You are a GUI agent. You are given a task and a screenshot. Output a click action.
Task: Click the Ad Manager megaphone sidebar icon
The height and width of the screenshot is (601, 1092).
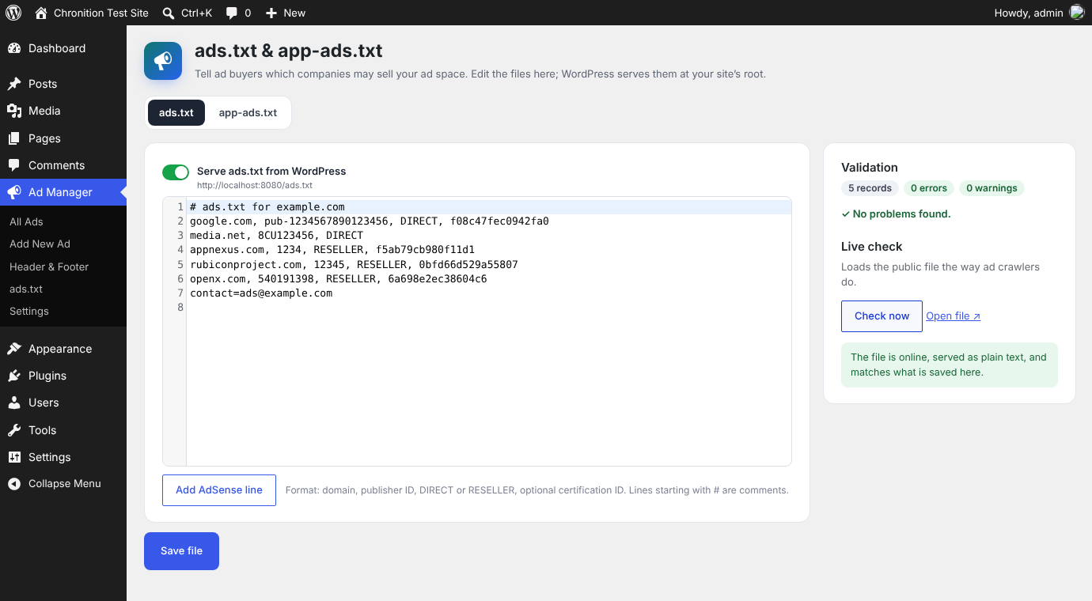(x=14, y=192)
